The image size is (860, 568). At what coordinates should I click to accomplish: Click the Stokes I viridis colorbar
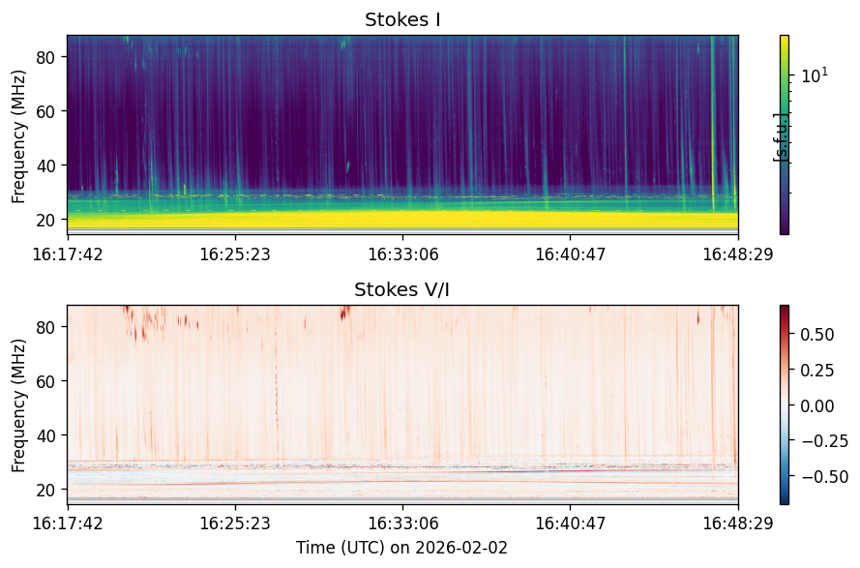tap(785, 135)
